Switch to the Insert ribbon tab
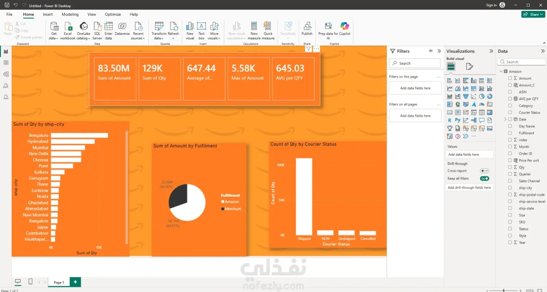Image resolution: width=547 pixels, height=292 pixels. 48,14
